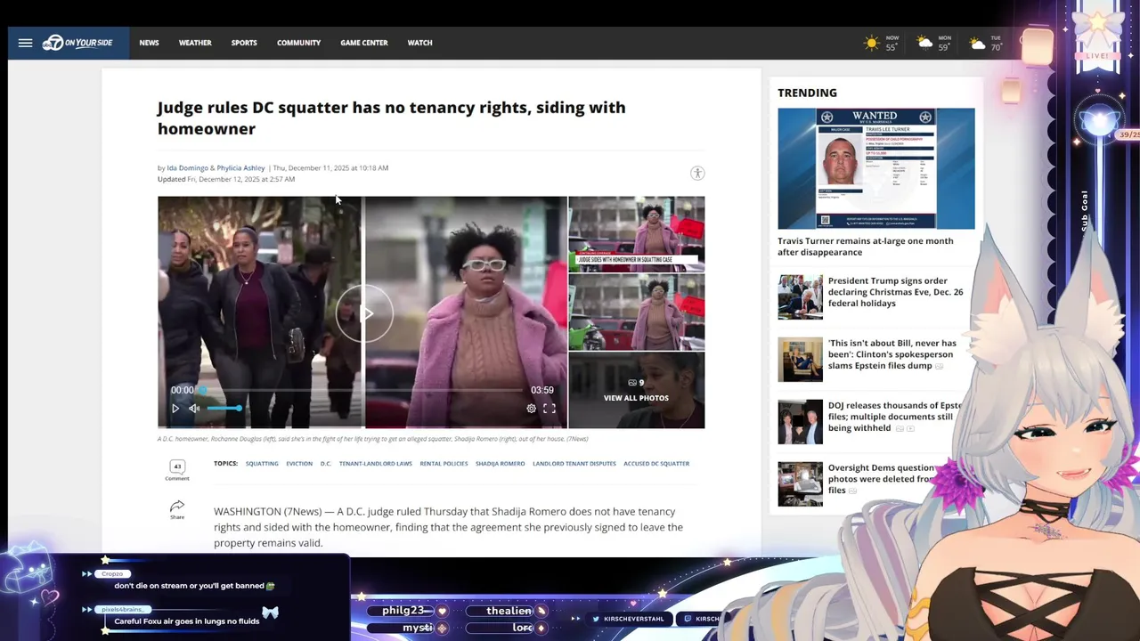This screenshot has width=1140, height=641.
Task: Click the Clinton story thumbnail
Action: pos(800,359)
